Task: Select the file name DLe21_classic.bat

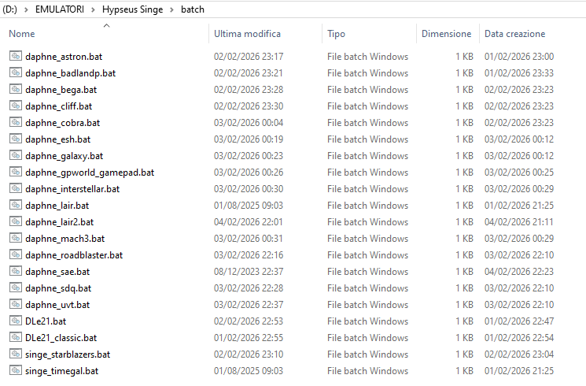Action: click(61, 338)
